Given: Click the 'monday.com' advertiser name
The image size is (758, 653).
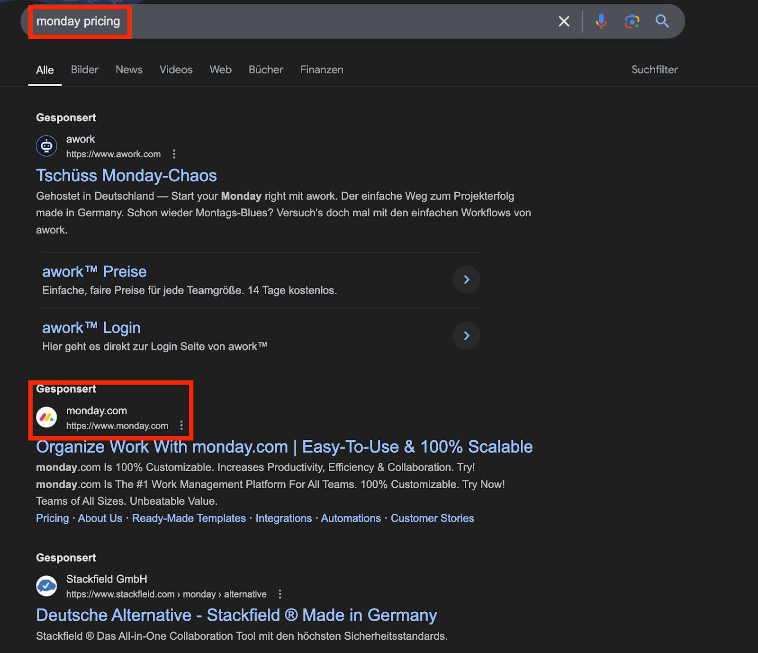Looking at the screenshot, I should pyautogui.click(x=97, y=411).
